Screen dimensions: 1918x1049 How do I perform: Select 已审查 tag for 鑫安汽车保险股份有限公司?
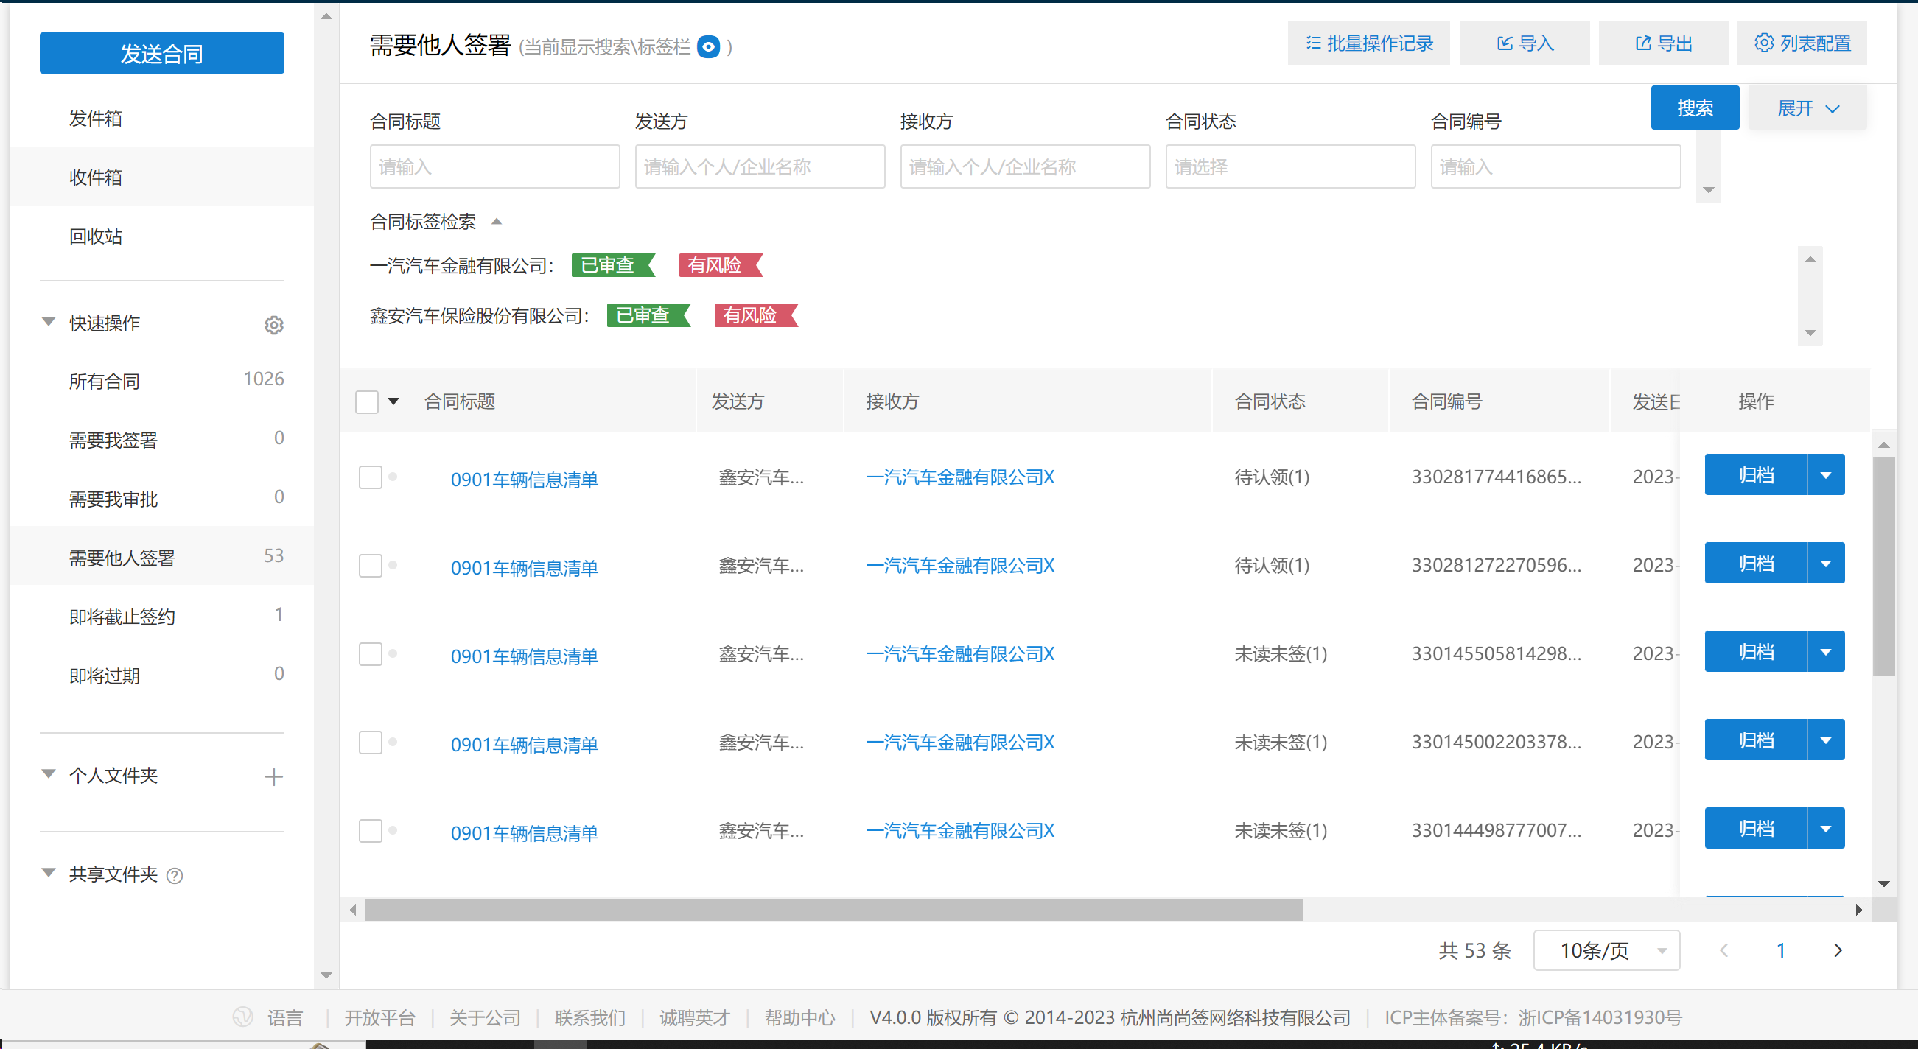(x=648, y=316)
